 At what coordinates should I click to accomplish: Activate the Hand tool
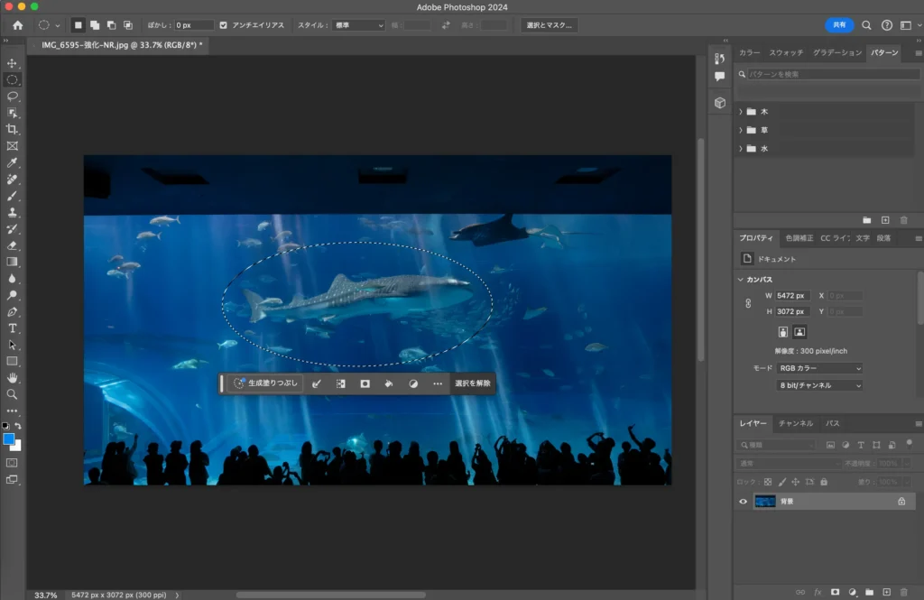[x=13, y=377]
